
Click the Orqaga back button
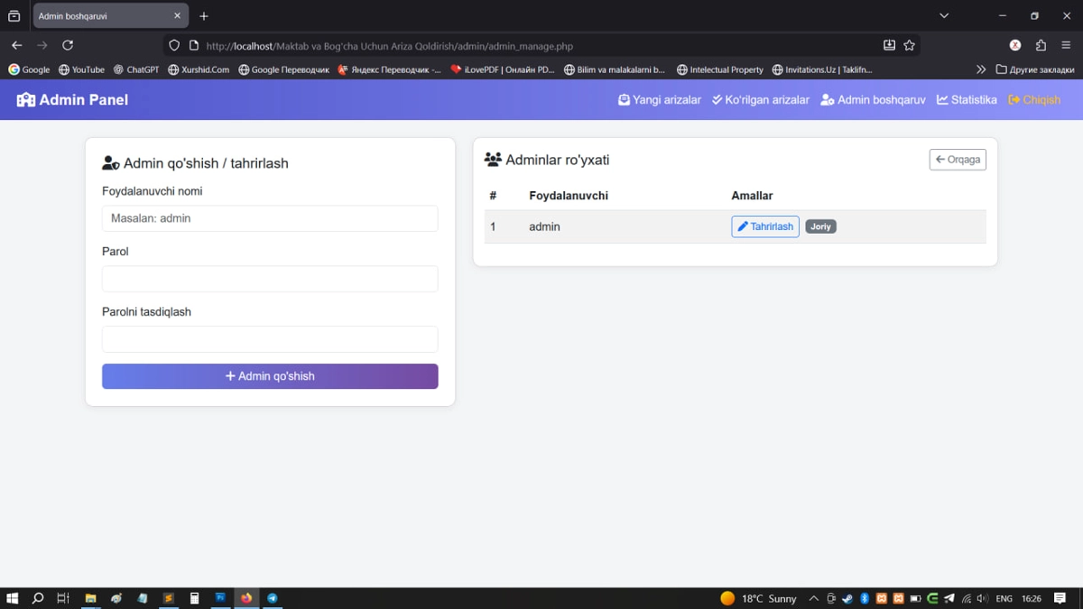tap(958, 160)
